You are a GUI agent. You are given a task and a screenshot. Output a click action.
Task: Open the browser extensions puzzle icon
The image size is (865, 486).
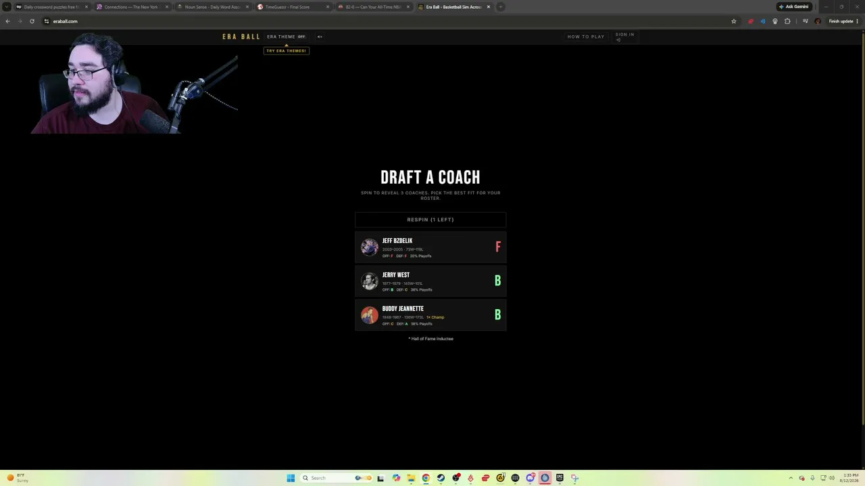point(787,21)
